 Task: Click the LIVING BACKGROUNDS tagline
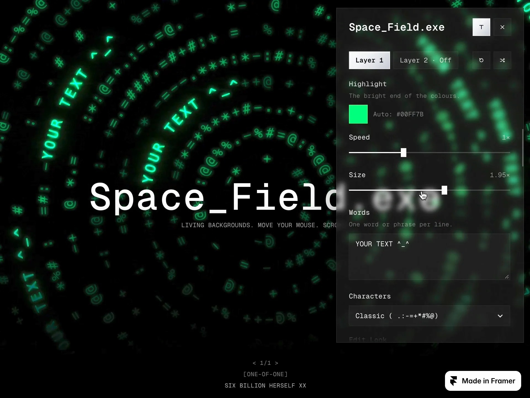coord(259,225)
